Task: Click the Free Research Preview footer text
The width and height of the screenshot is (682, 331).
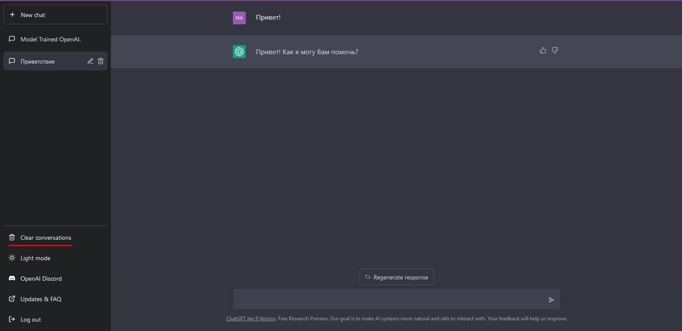Action: (x=303, y=319)
